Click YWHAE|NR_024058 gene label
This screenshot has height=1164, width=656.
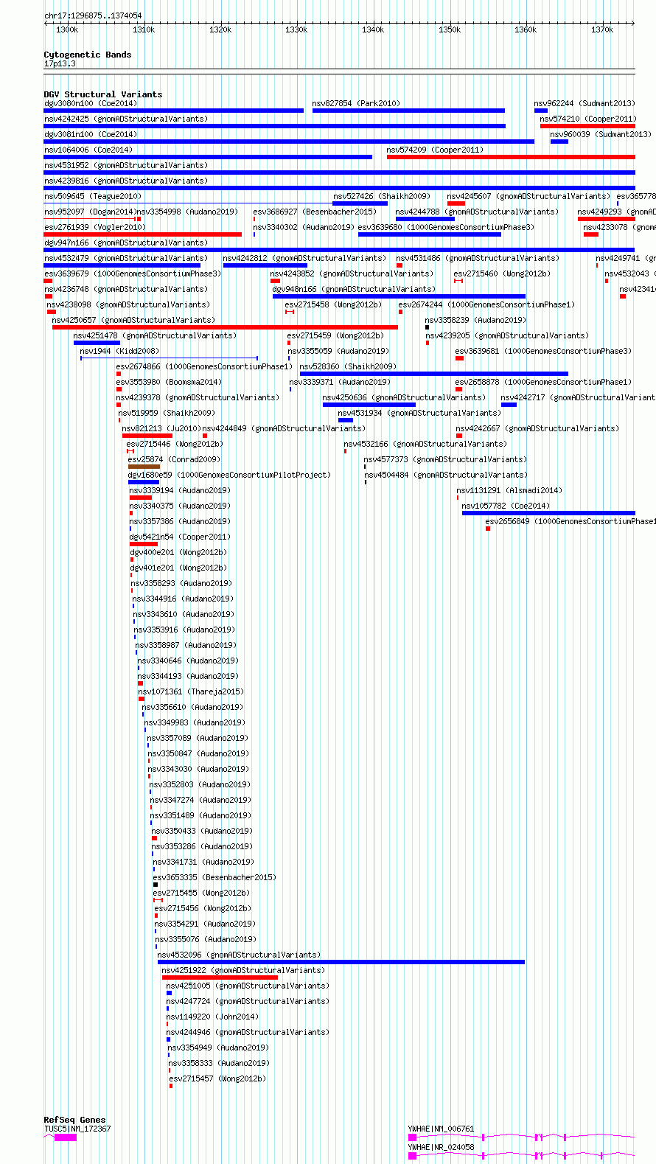[x=442, y=1147]
